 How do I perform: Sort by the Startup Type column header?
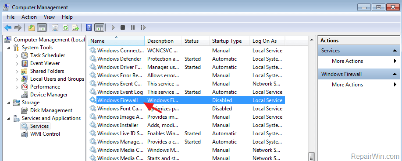click(x=230, y=41)
